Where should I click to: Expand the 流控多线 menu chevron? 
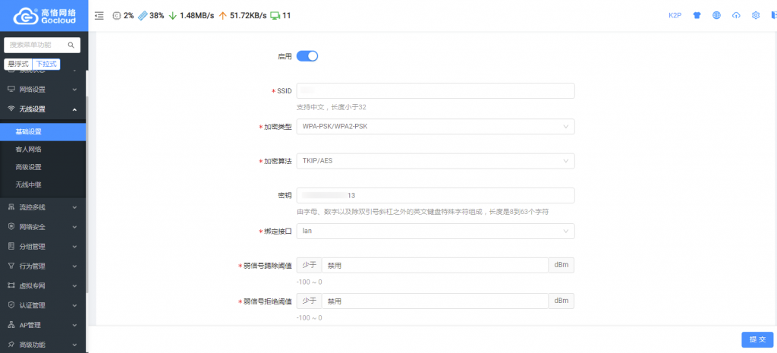pyautogui.click(x=74, y=207)
